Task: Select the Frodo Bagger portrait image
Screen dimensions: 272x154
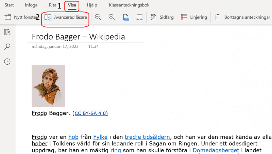Action: (48, 86)
